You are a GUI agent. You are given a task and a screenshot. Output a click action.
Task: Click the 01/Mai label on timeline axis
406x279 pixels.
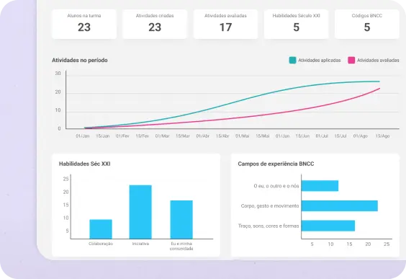[x=242, y=136]
